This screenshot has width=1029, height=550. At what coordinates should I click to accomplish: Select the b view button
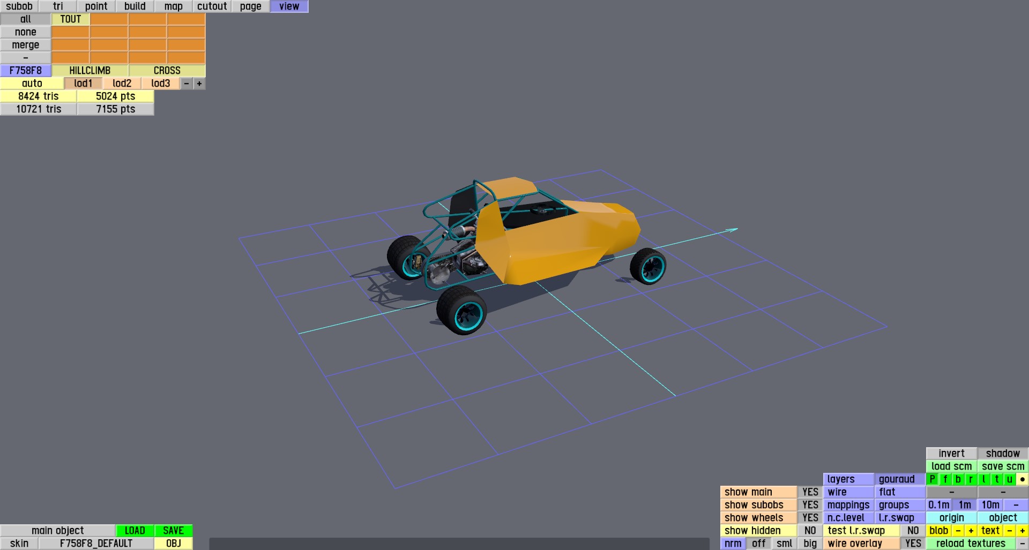pos(958,479)
